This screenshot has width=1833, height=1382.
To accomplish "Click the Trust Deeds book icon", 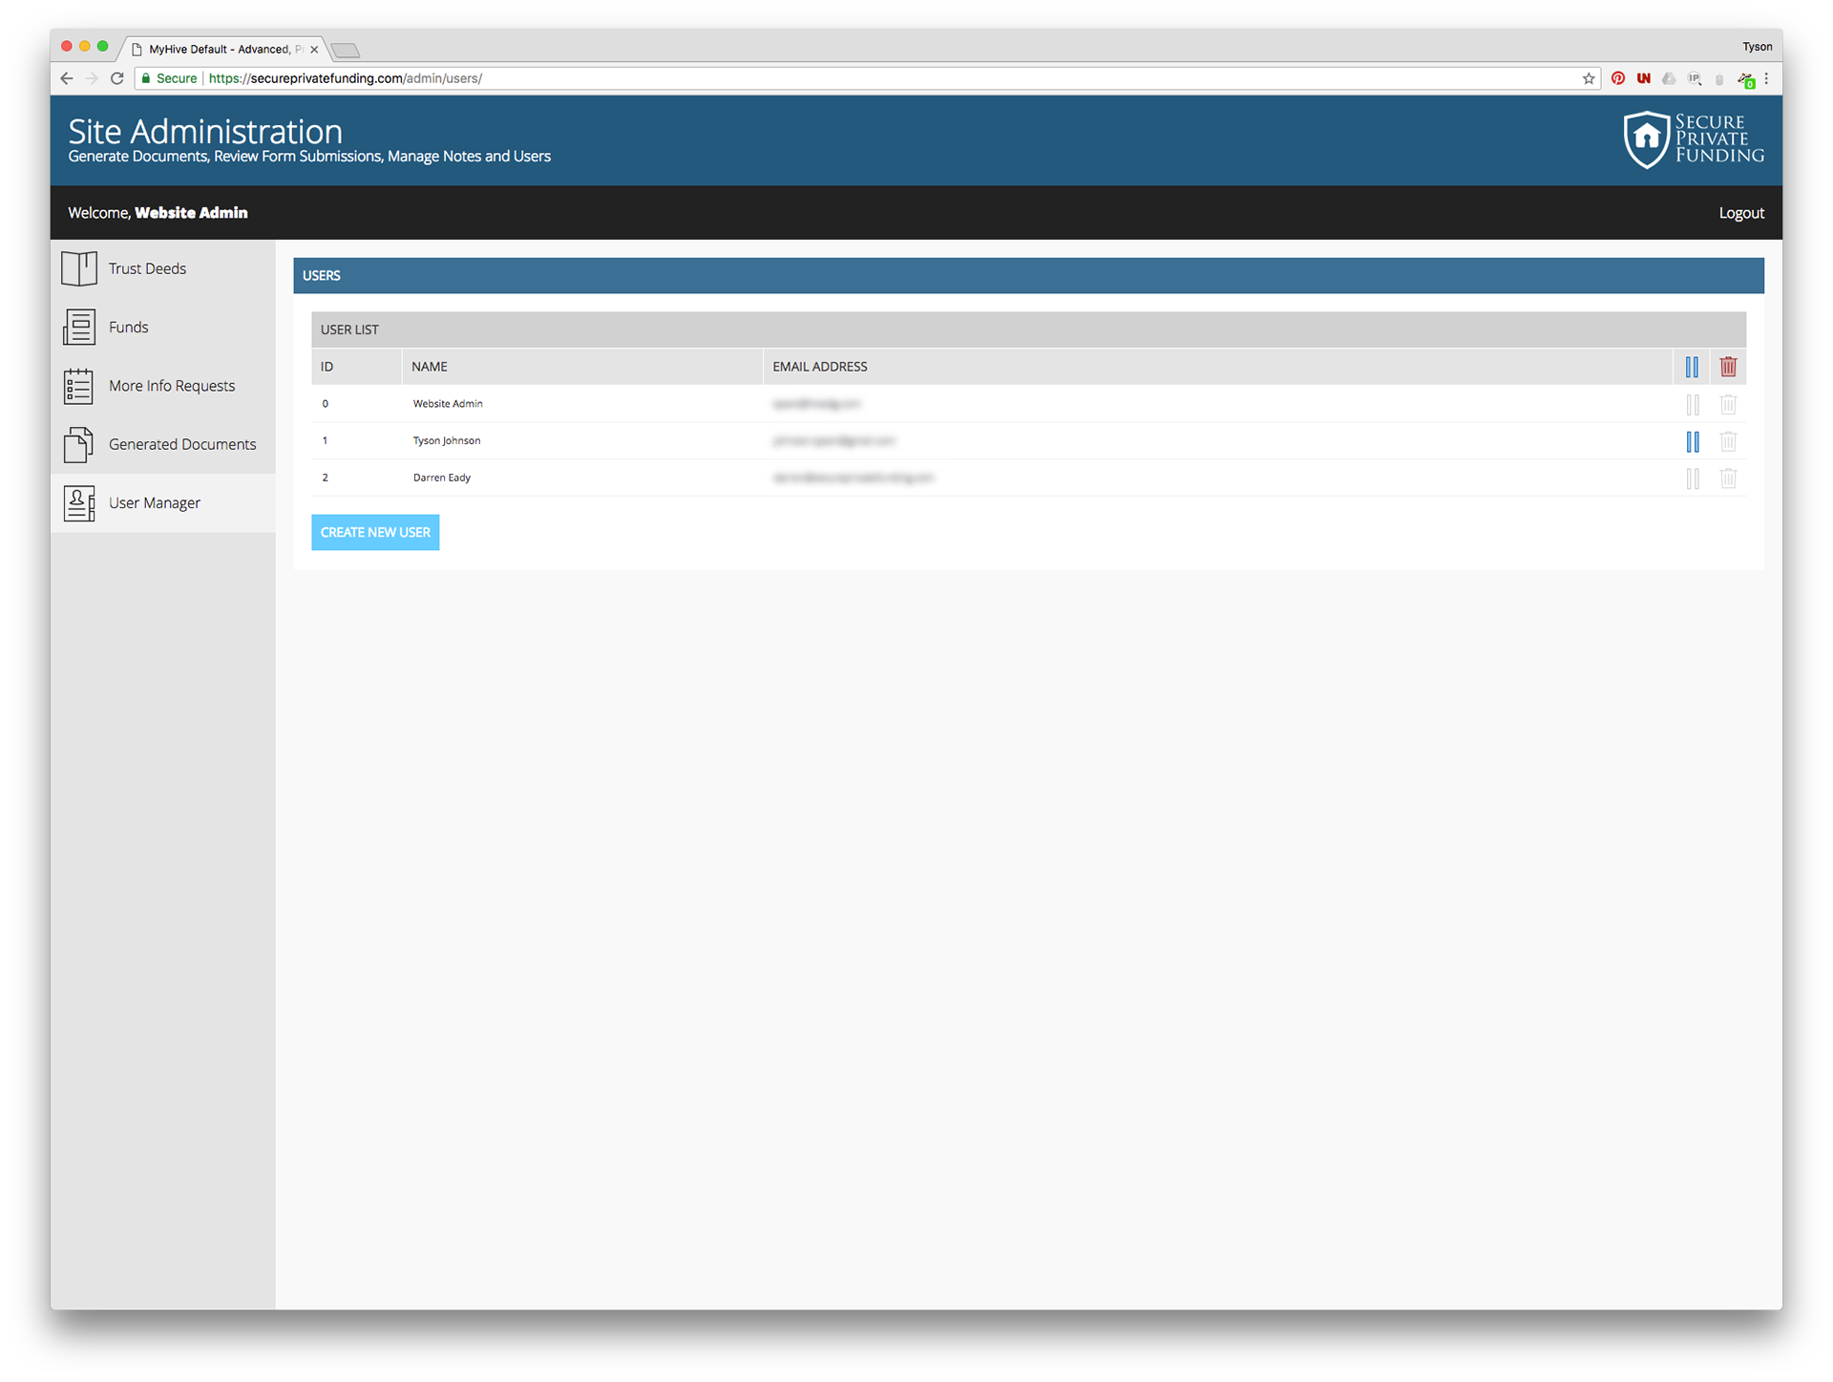I will tap(78, 268).
